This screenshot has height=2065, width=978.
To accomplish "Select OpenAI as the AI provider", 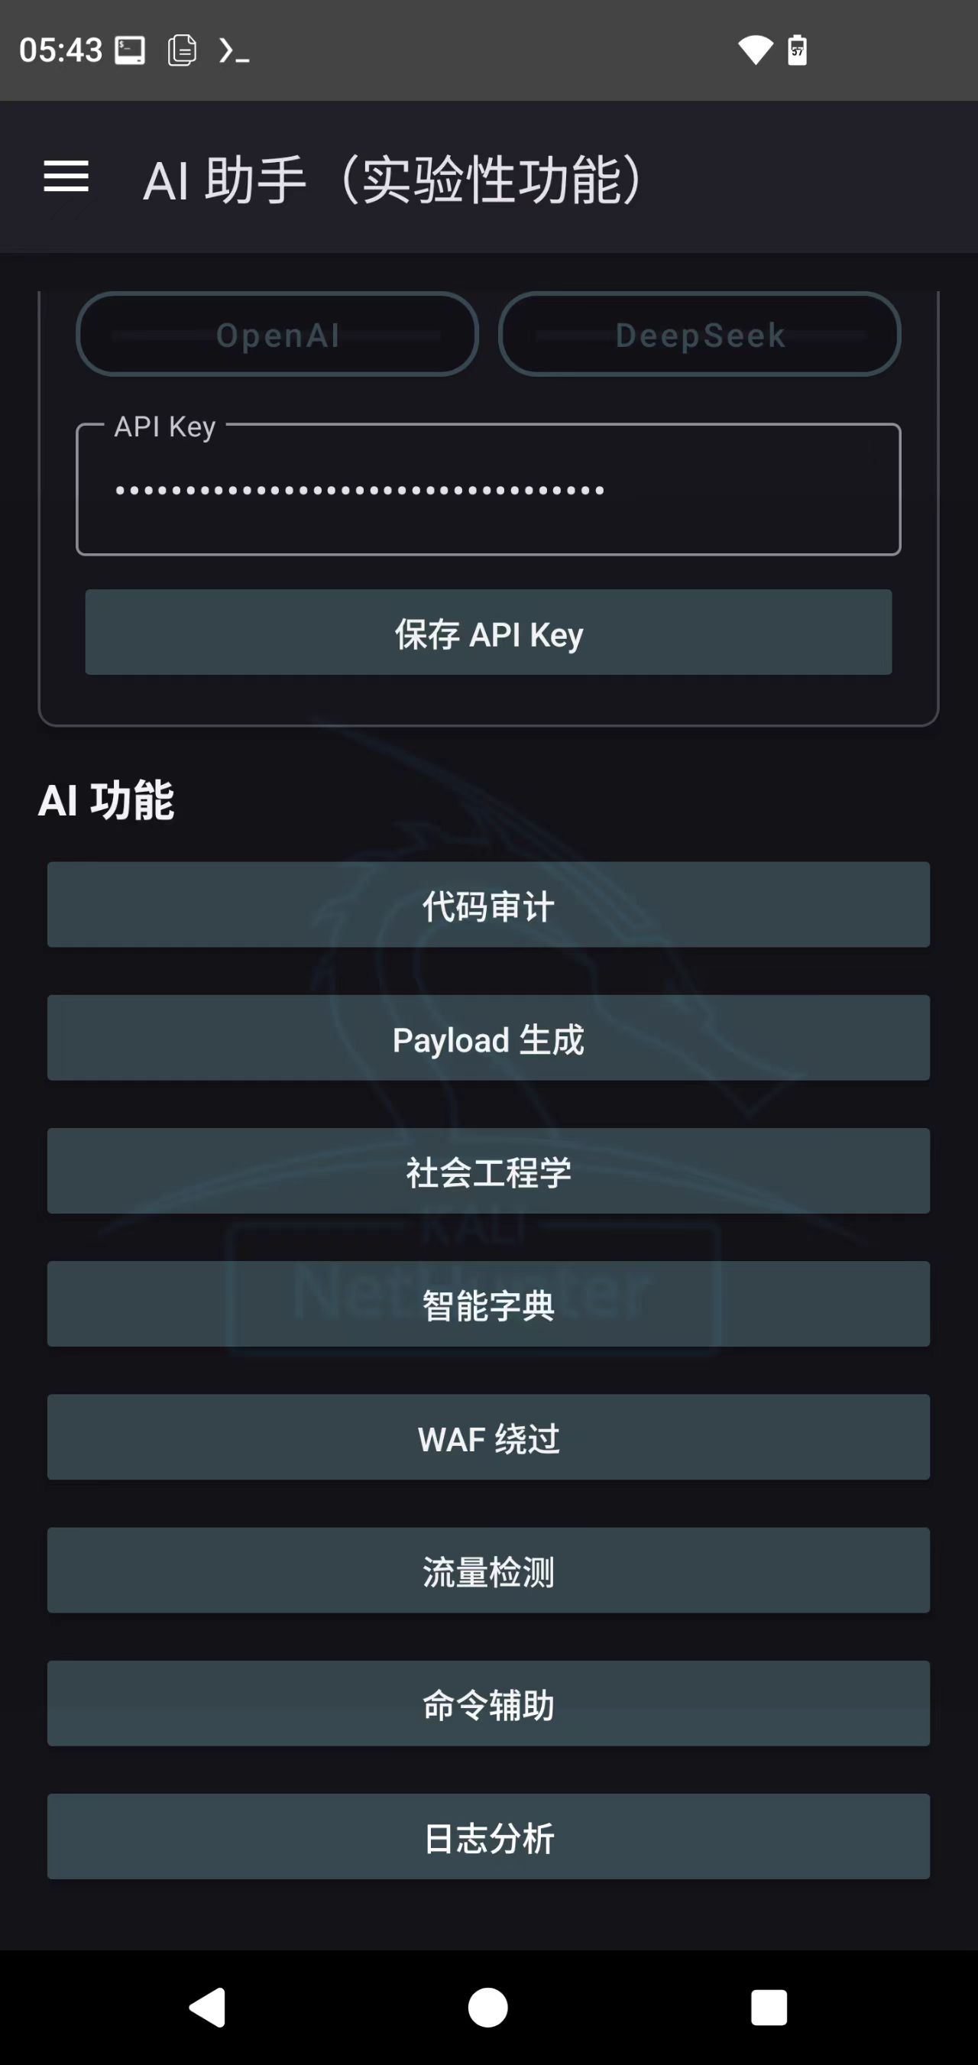I will pyautogui.click(x=277, y=334).
